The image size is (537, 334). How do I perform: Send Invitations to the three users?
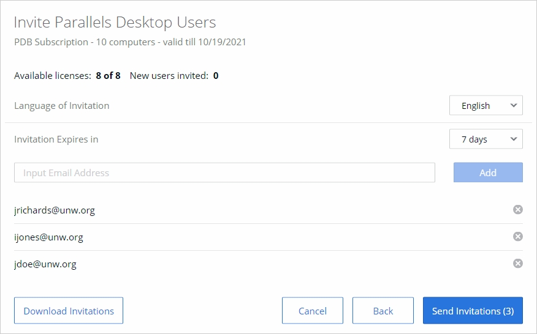[473, 311]
